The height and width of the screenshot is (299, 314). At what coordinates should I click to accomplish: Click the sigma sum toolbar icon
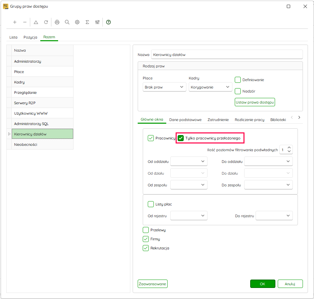pos(87,22)
